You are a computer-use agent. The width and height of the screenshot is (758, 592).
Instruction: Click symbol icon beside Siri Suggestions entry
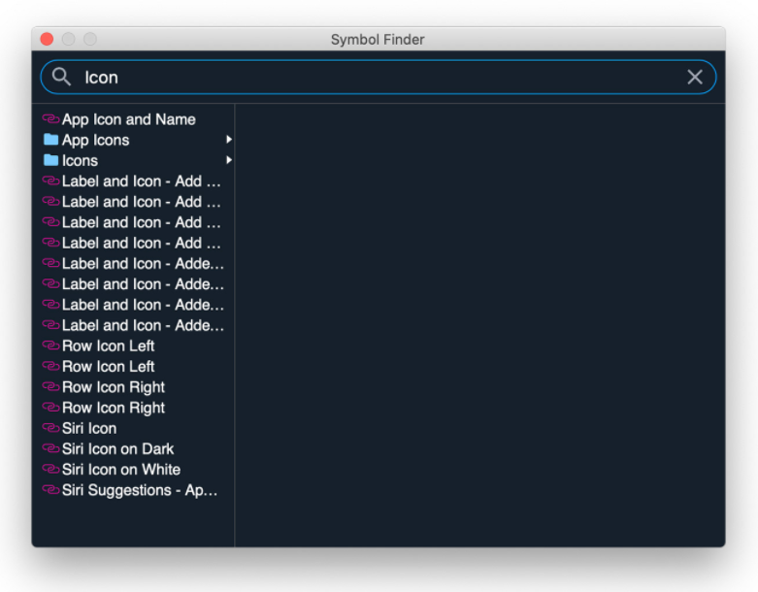coord(50,489)
